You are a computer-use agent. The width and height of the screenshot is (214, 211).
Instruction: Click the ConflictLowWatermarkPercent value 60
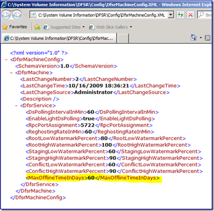(112, 165)
